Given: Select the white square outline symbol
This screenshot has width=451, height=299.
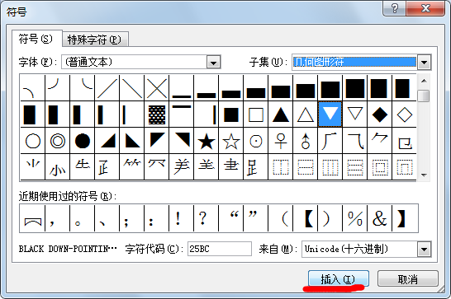Looking at the screenshot, I should tap(256, 114).
